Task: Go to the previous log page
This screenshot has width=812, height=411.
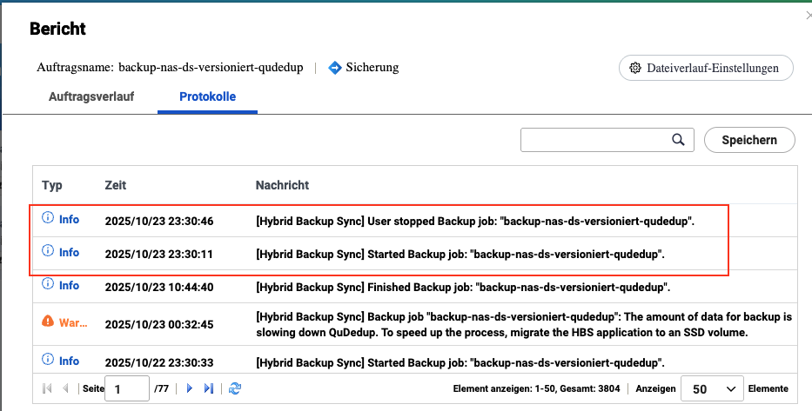Action: coord(65,388)
